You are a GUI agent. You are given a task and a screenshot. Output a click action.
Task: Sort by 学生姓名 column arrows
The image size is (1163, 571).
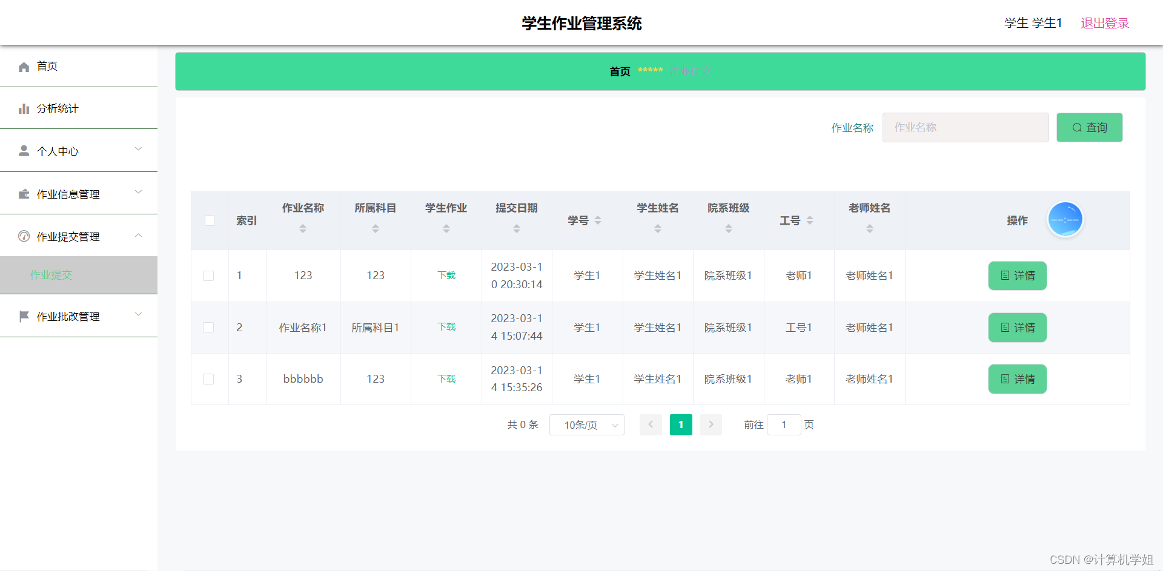(x=658, y=228)
